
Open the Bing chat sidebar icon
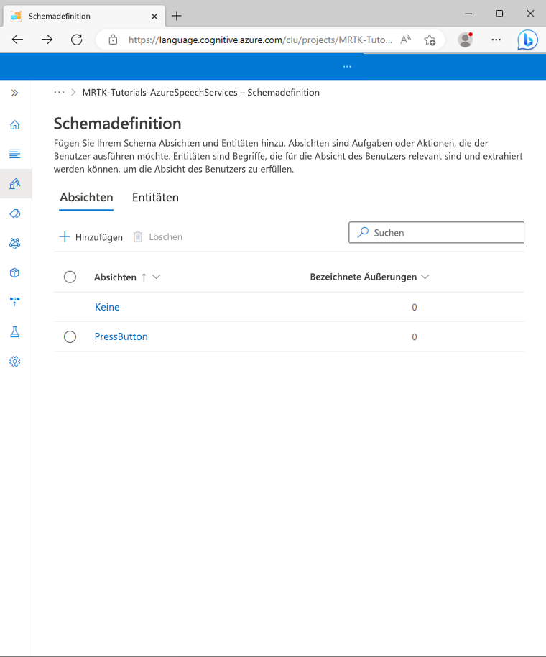(x=527, y=40)
